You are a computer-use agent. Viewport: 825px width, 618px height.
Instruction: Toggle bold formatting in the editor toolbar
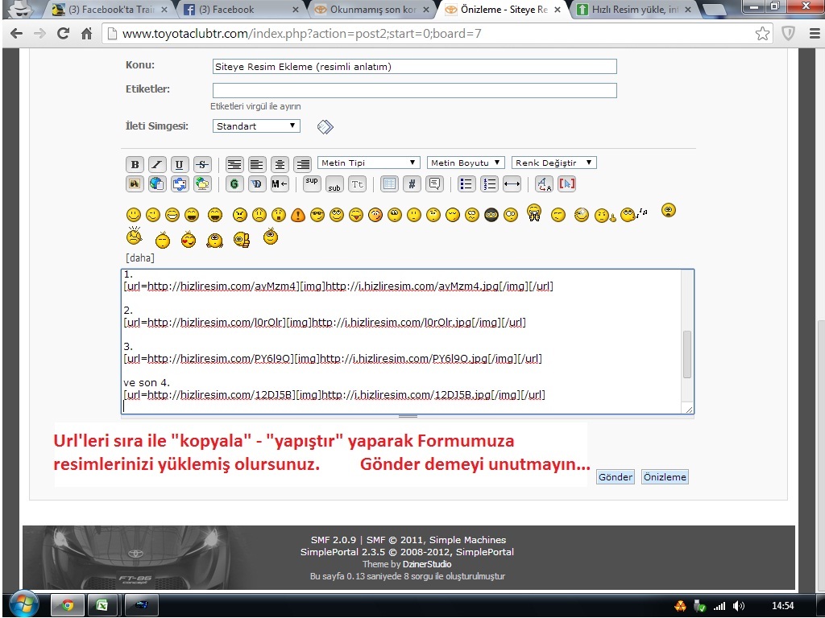135,163
